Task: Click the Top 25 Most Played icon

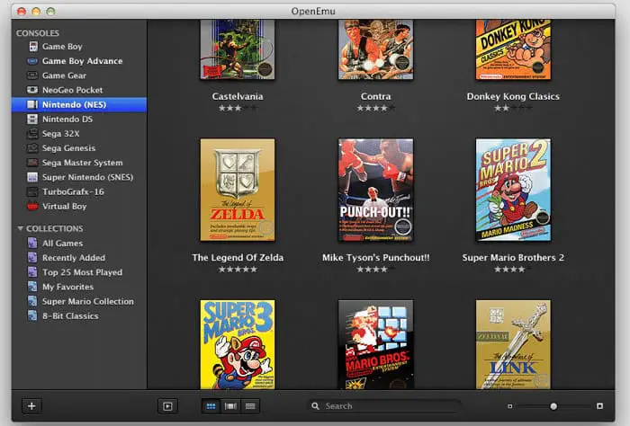Action: [x=32, y=272]
